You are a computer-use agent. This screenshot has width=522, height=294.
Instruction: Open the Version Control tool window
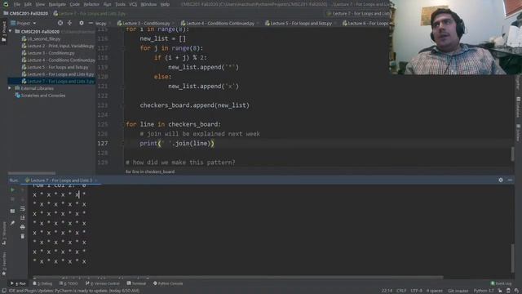[103, 283]
